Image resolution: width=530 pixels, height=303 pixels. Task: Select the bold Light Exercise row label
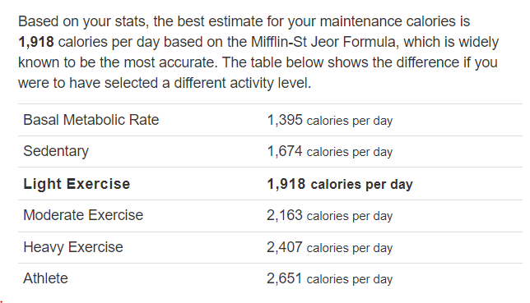(x=77, y=184)
